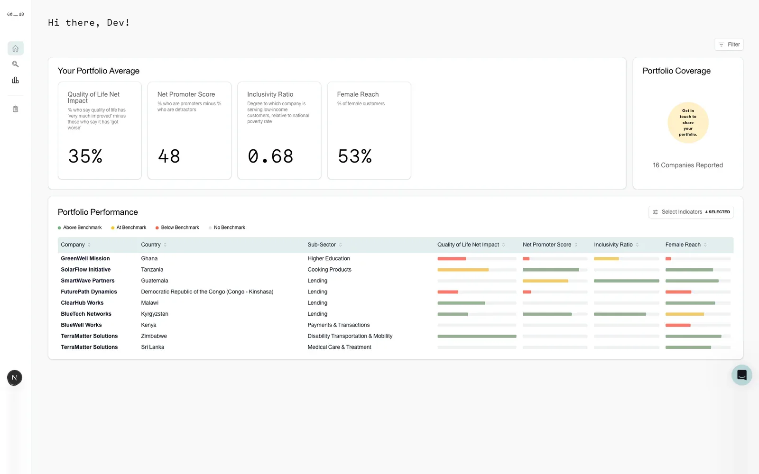Open the Net Promoter Score 48 card
This screenshot has width=759, height=474.
pyautogui.click(x=189, y=130)
